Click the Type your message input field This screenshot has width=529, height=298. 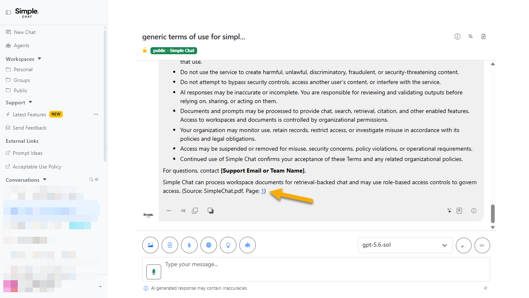coord(316,269)
